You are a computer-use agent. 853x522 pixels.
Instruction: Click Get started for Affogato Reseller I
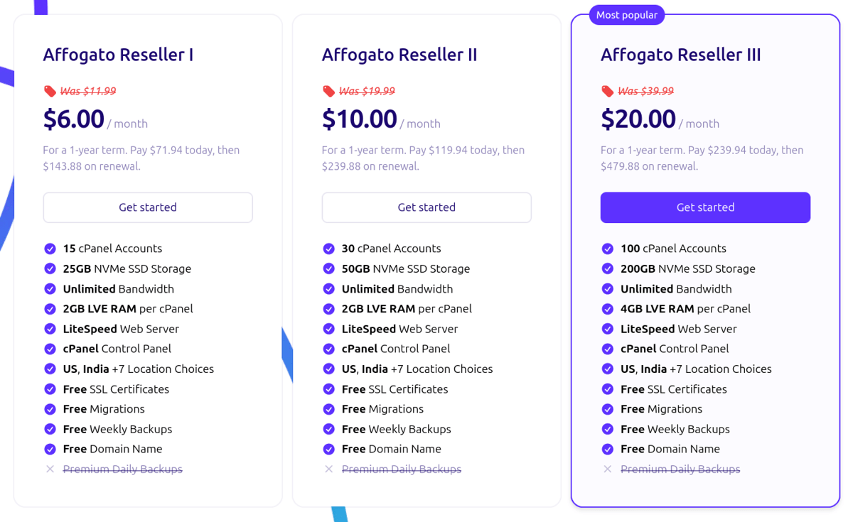pos(148,207)
